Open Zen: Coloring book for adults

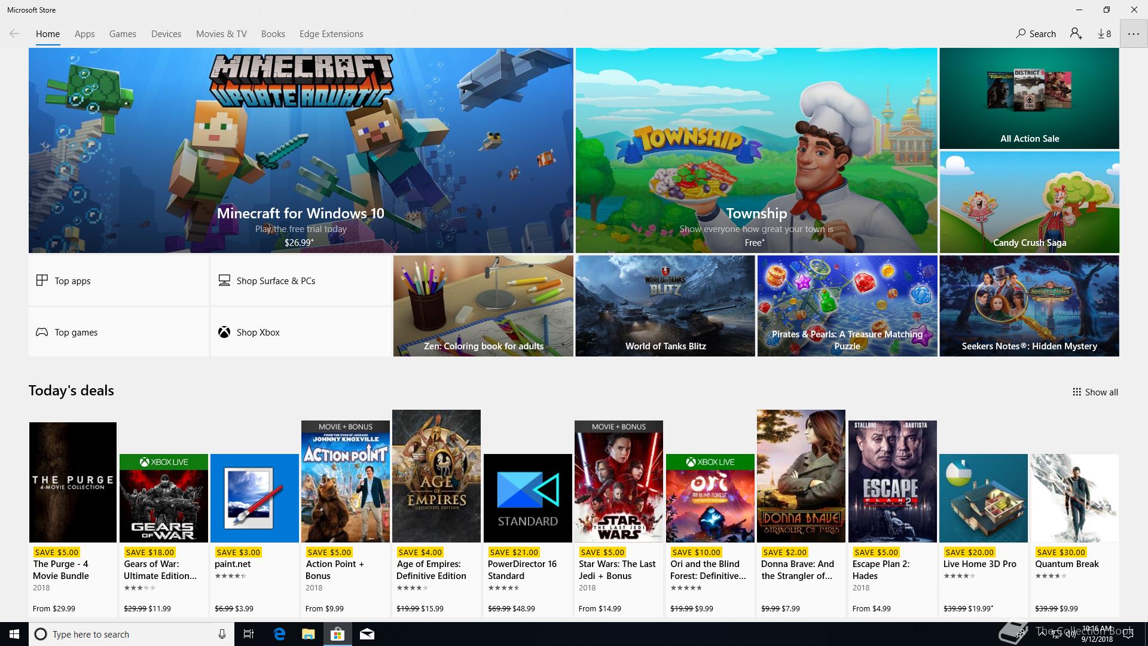click(483, 306)
